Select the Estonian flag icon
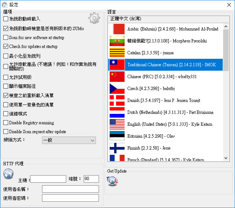The height and width of the screenshot is (208, 235). pyautogui.click(x=117, y=135)
